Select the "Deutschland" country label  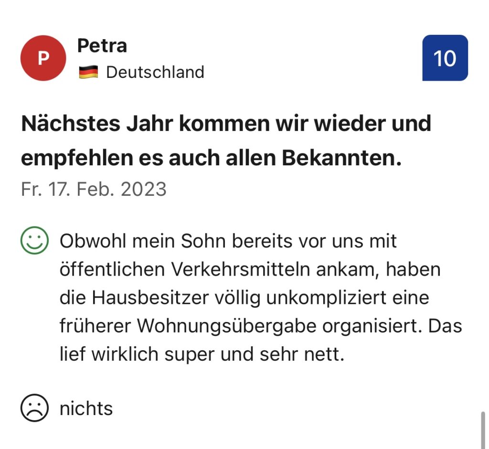point(155,73)
